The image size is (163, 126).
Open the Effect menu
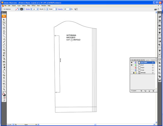point(33,6)
